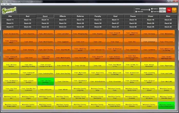
Task: Start Train - Following Rita
Action: 46,74
